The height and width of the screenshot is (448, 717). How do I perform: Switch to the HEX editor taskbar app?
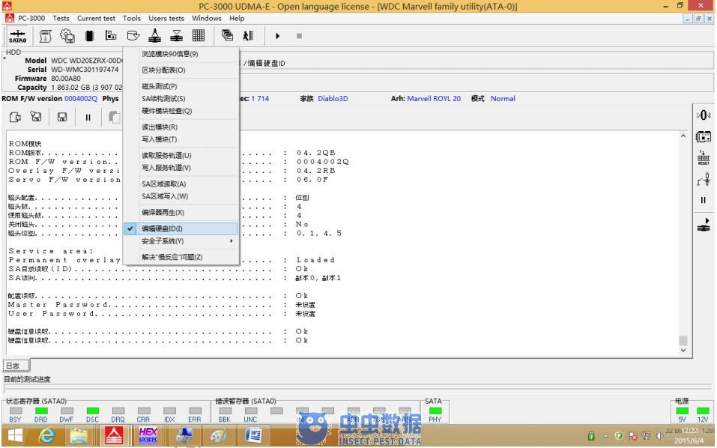tap(148, 435)
